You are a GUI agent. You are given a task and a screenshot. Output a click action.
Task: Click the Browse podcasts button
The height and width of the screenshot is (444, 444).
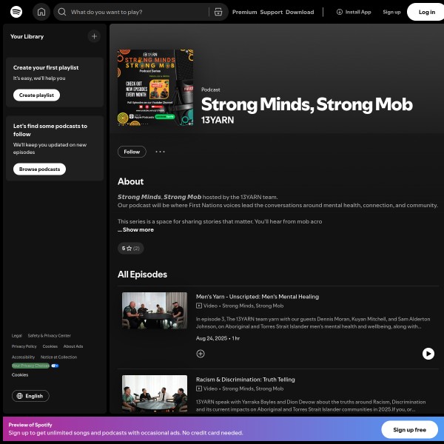point(39,169)
